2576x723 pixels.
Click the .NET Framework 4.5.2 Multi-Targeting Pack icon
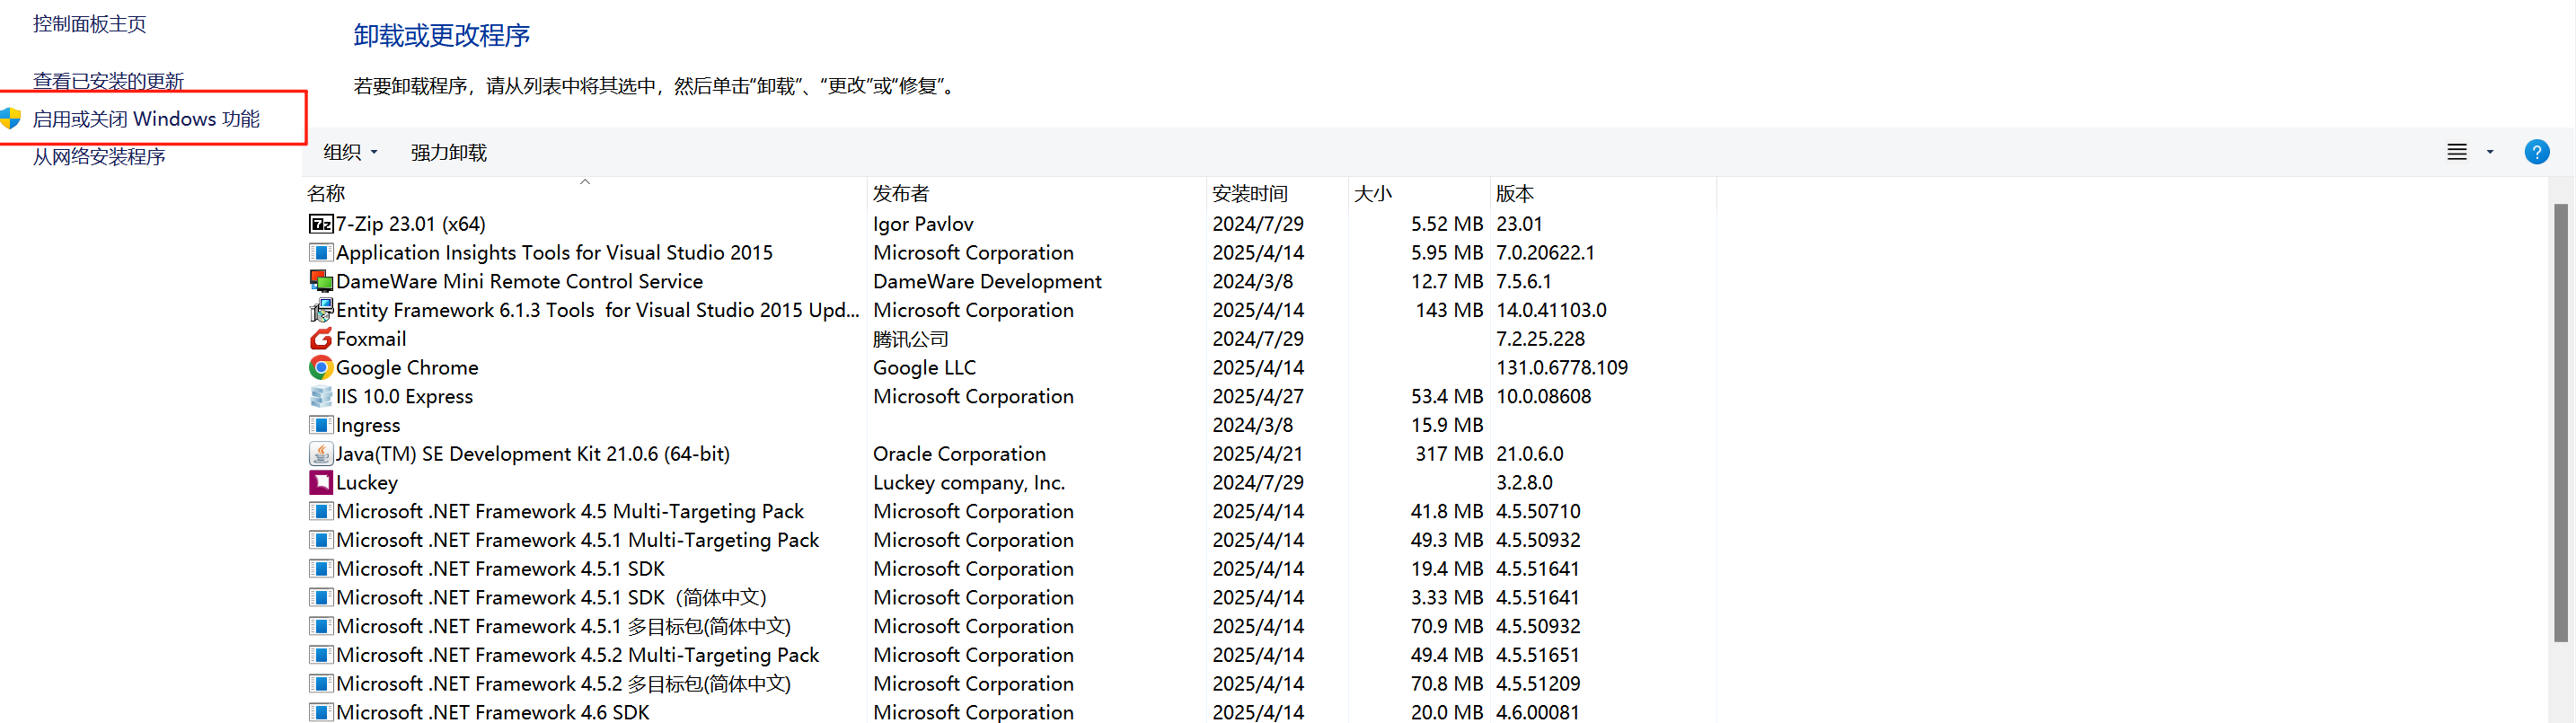click(320, 655)
